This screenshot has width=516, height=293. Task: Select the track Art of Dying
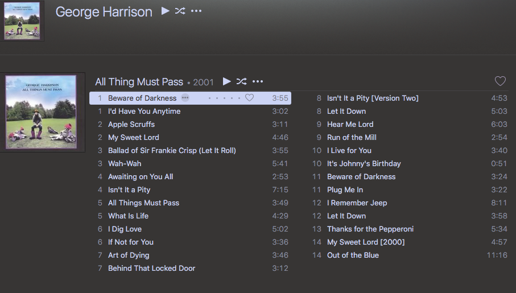[x=190, y=255]
